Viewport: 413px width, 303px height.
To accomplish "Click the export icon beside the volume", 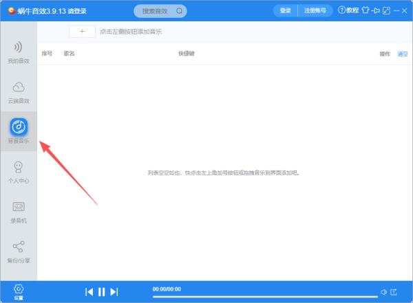I will (x=394, y=292).
